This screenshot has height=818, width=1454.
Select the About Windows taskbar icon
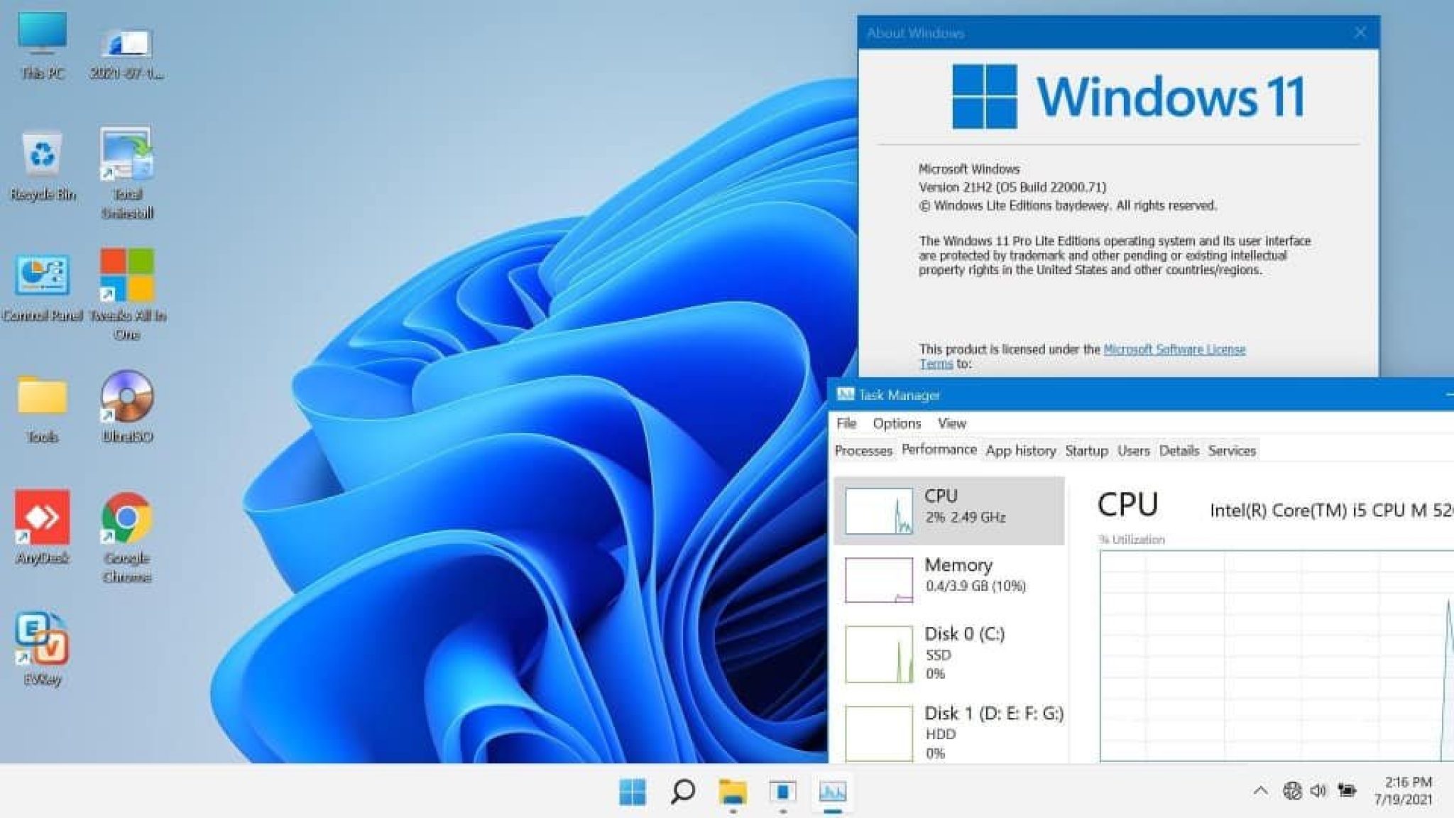pos(782,791)
